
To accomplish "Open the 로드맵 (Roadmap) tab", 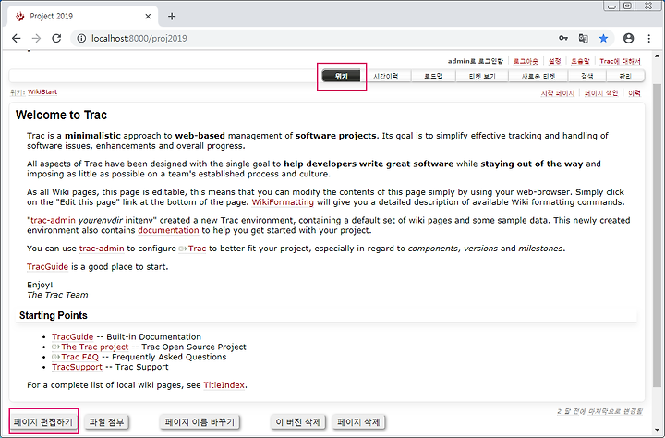I will [x=433, y=76].
